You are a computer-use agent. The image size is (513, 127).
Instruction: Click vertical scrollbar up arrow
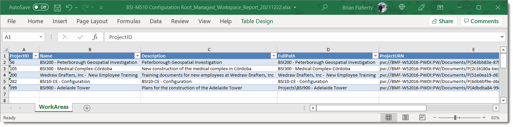(503, 50)
